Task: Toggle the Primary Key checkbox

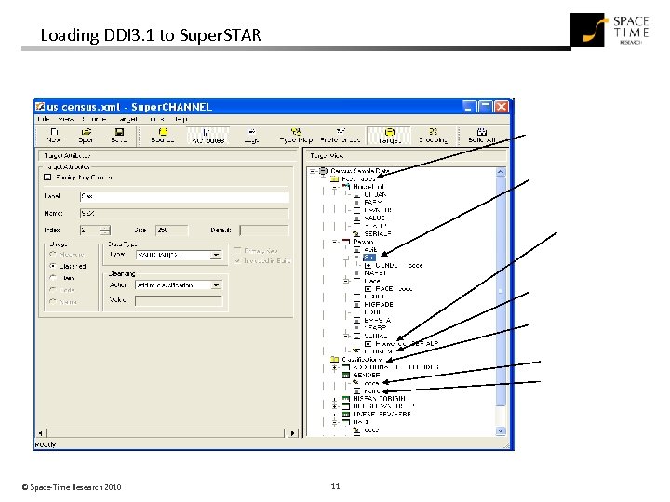Action: [237, 251]
